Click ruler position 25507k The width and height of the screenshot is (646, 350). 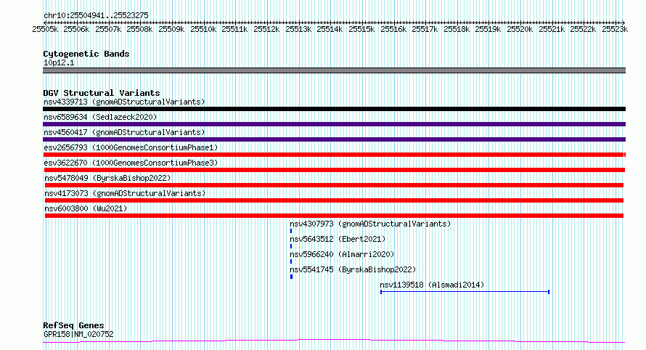click(x=108, y=29)
